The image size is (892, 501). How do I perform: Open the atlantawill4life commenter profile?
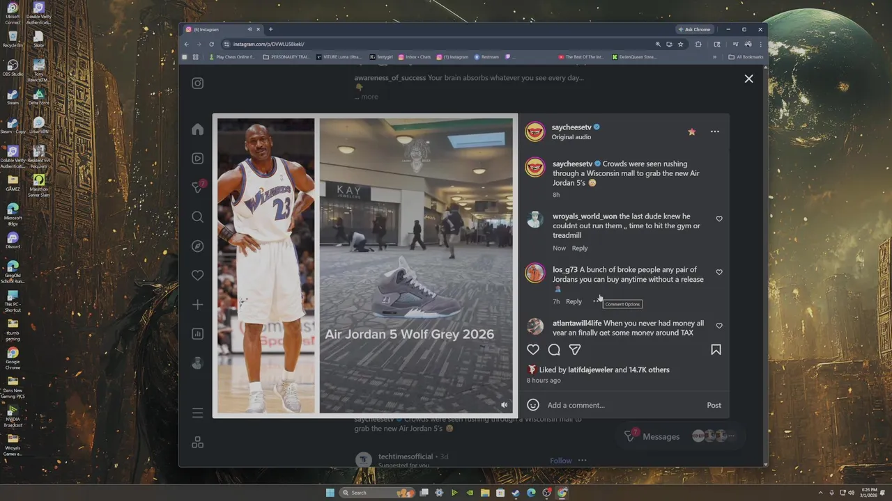pos(577,323)
